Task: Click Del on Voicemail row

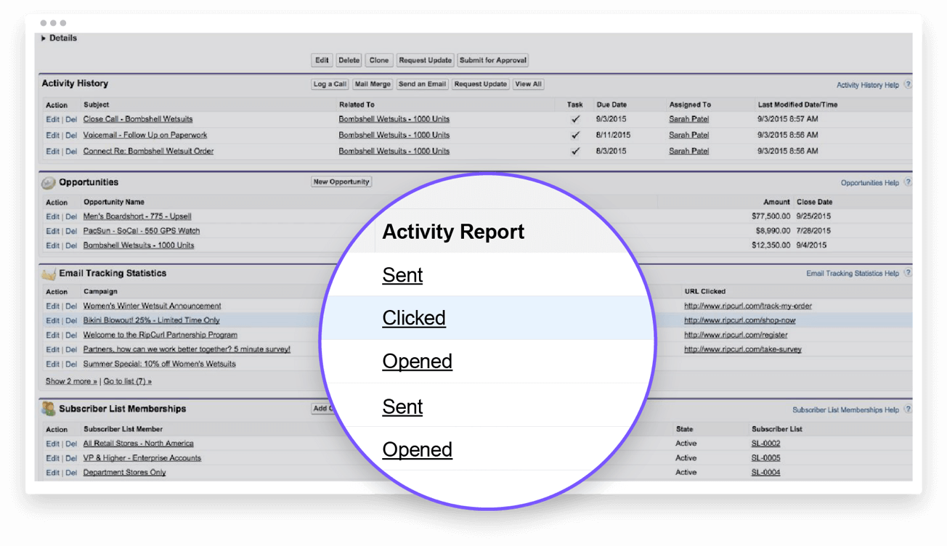Action: click(71, 135)
